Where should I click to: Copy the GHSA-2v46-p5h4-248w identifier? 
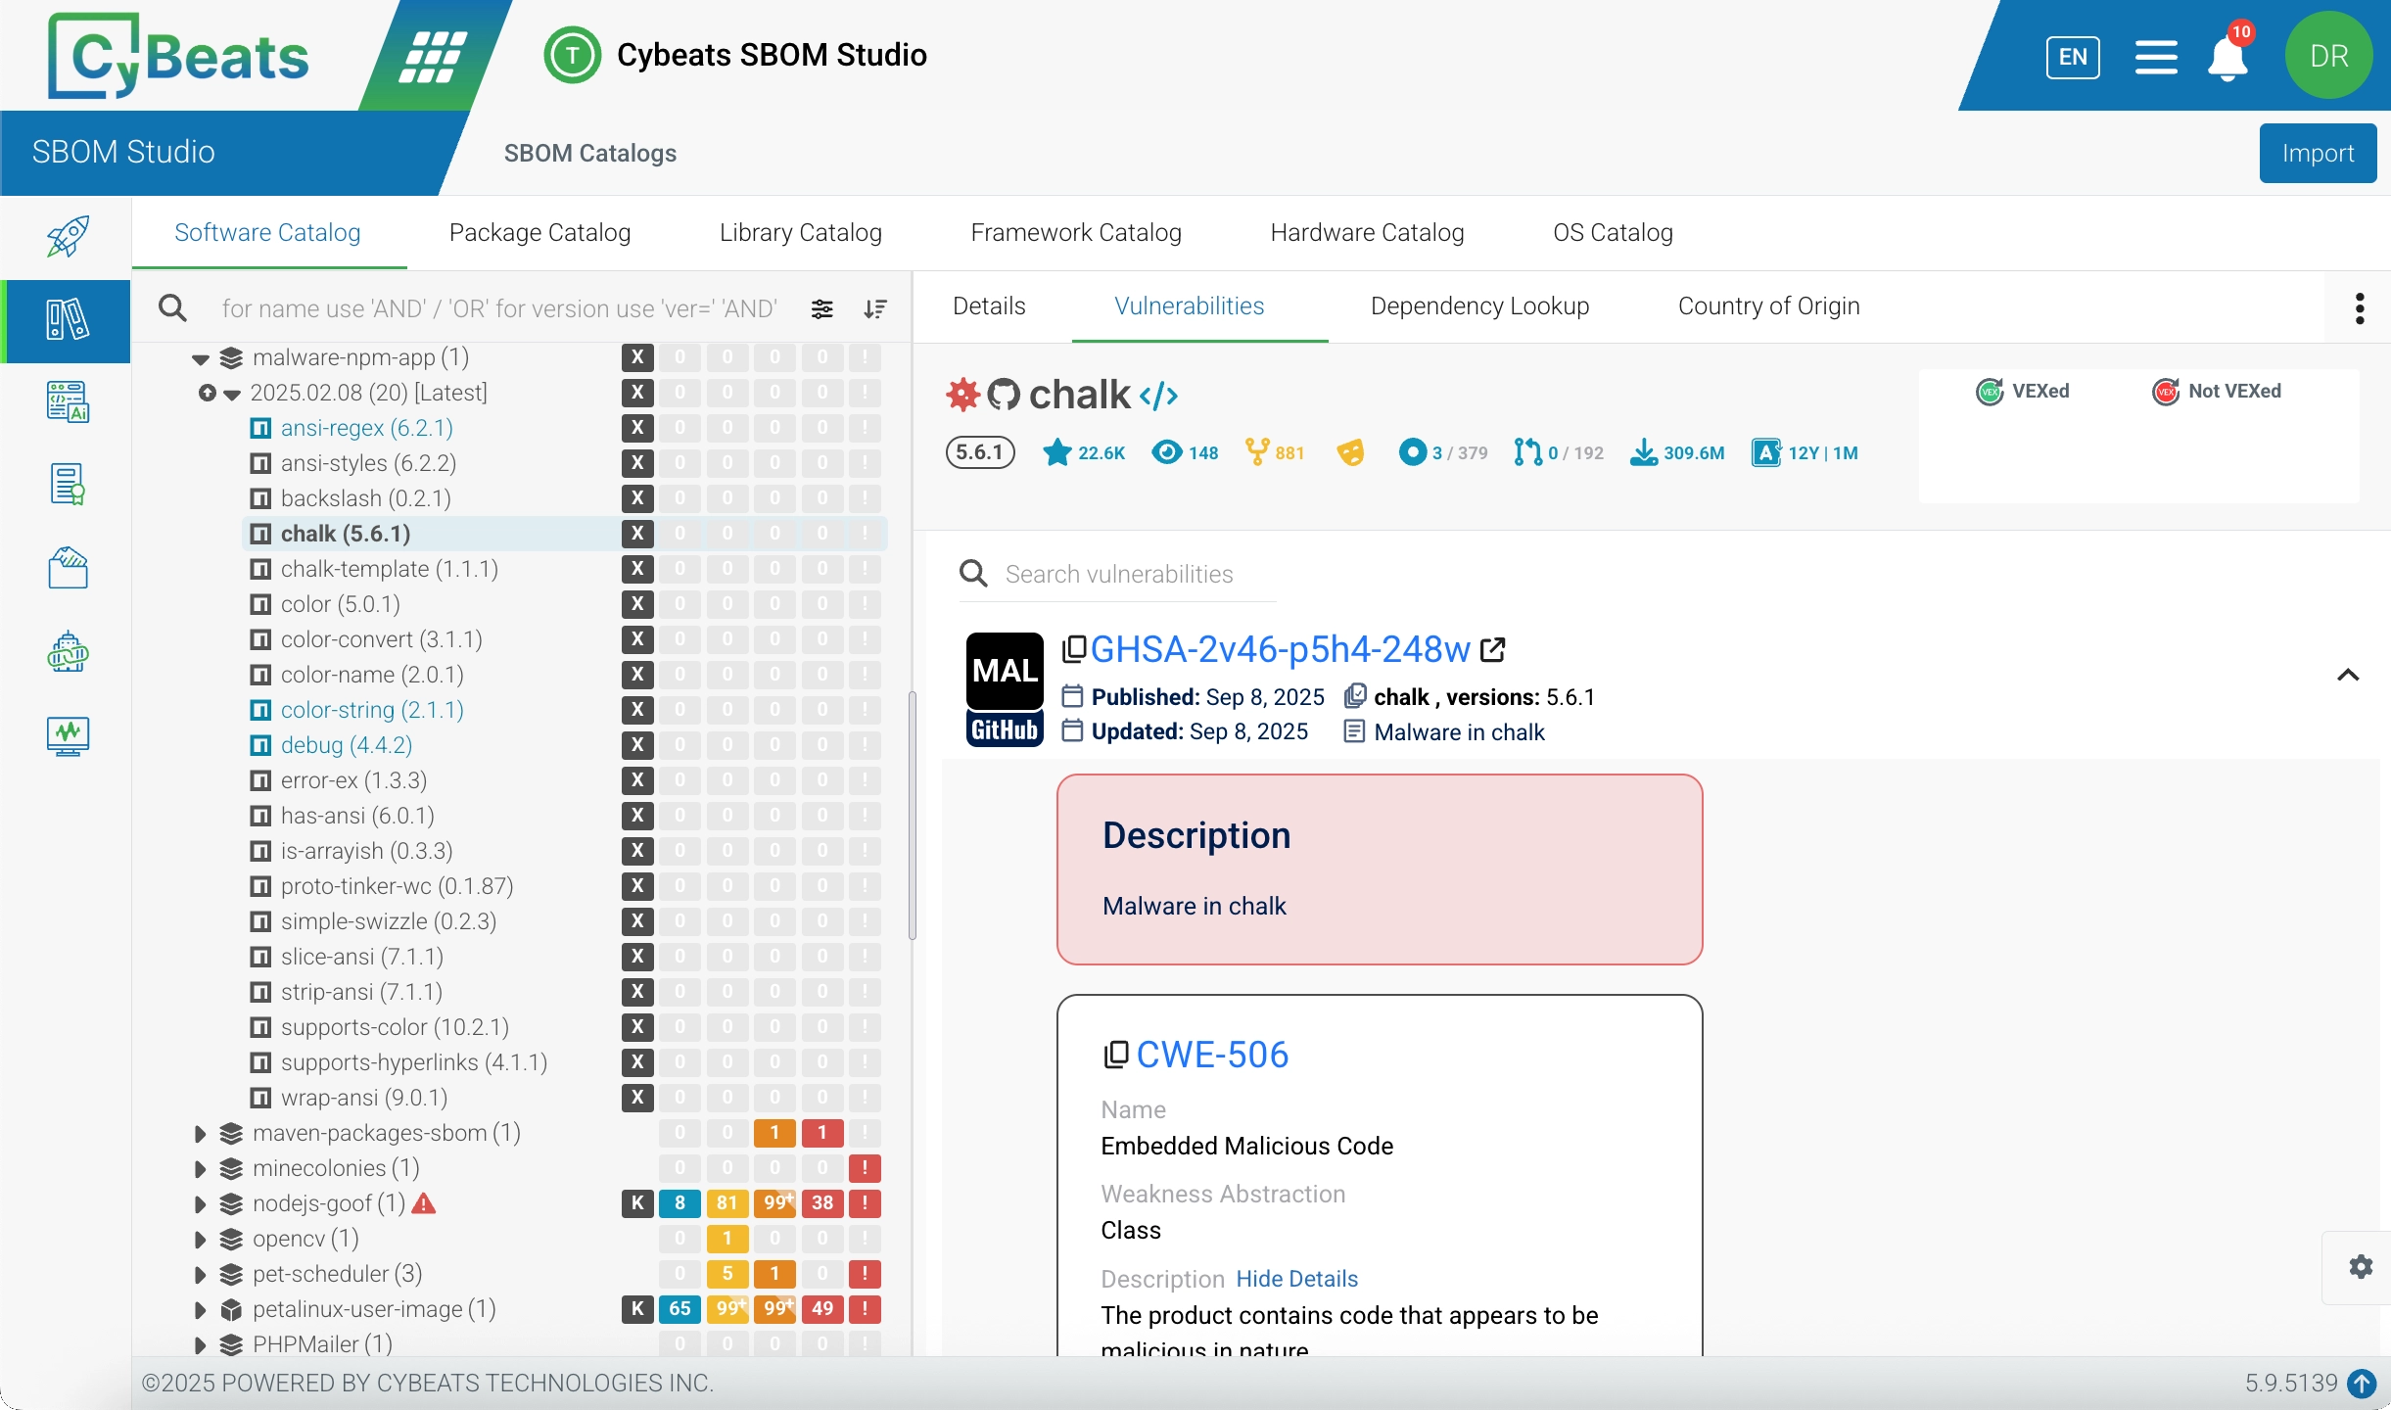pos(1074,649)
